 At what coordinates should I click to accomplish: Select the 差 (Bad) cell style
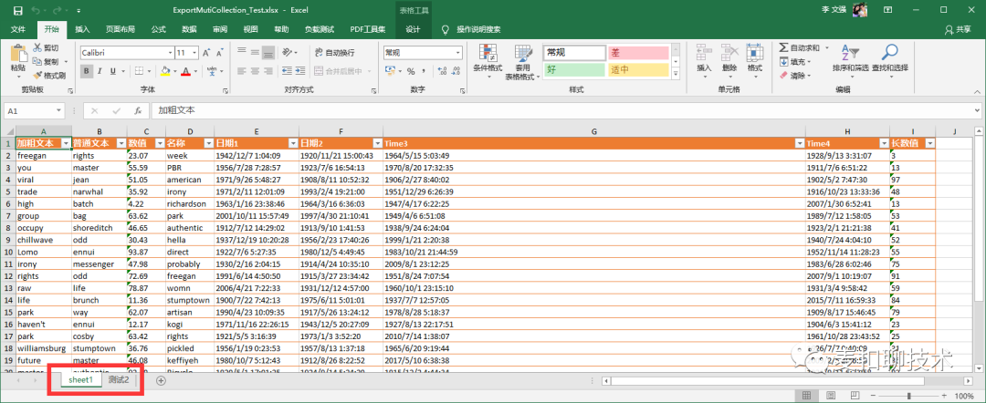pos(637,53)
